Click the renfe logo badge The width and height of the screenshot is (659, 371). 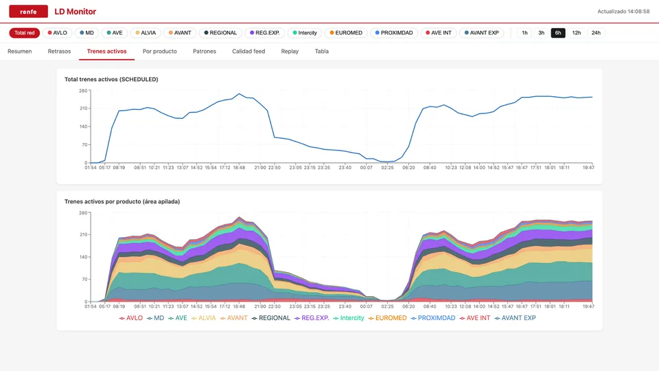pos(28,12)
